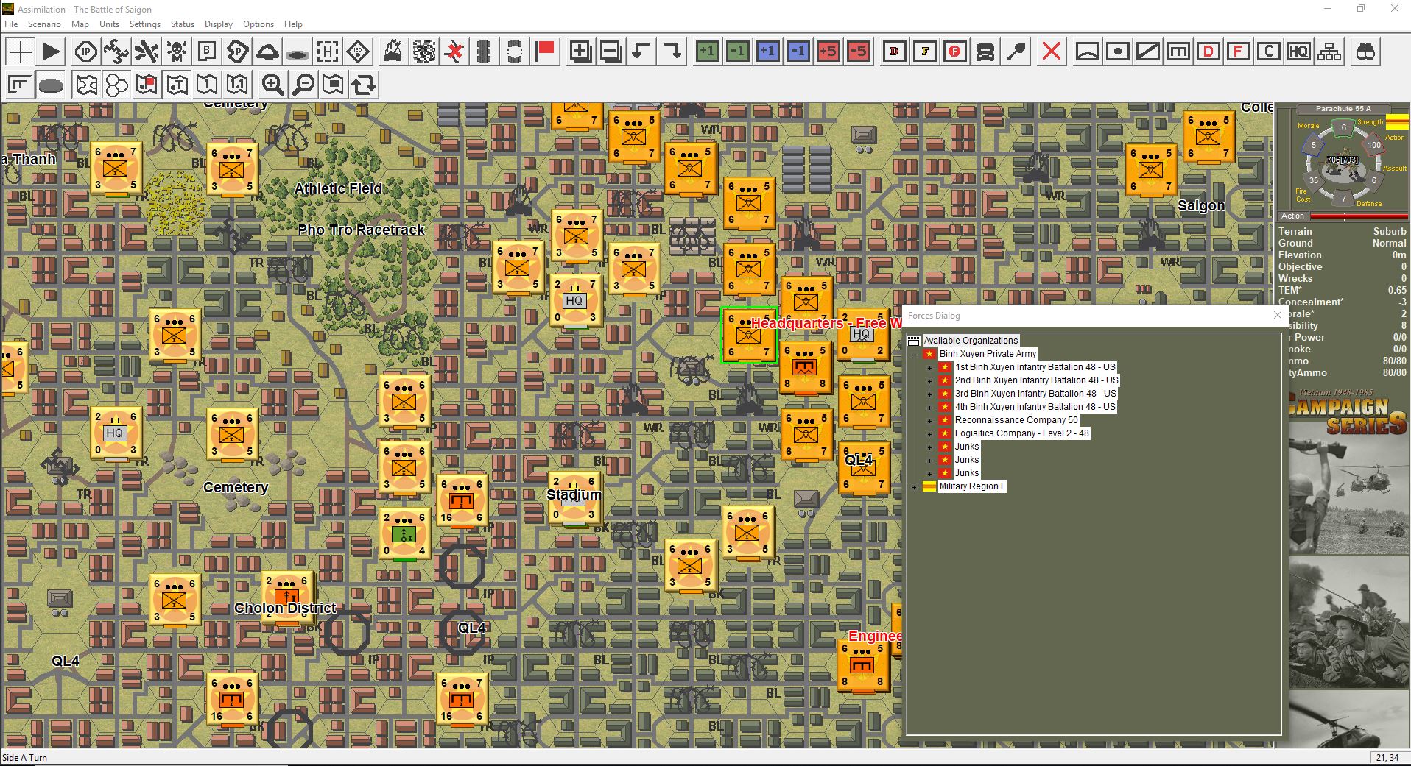
Task: Click the HQ box toolbar icon
Action: click(1299, 52)
